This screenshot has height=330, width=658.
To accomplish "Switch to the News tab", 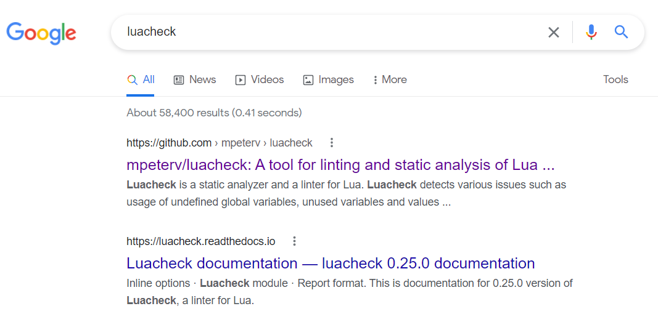I will (x=195, y=79).
